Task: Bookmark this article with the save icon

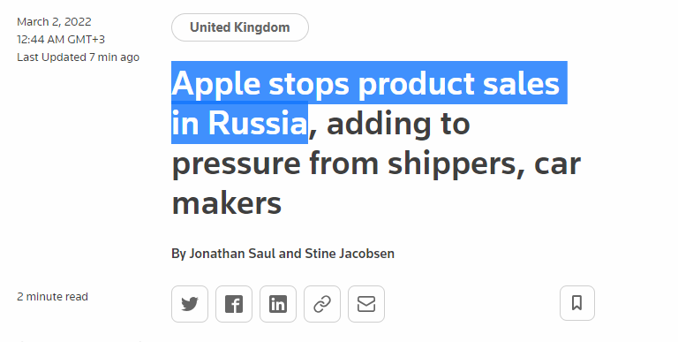Action: pyautogui.click(x=577, y=303)
